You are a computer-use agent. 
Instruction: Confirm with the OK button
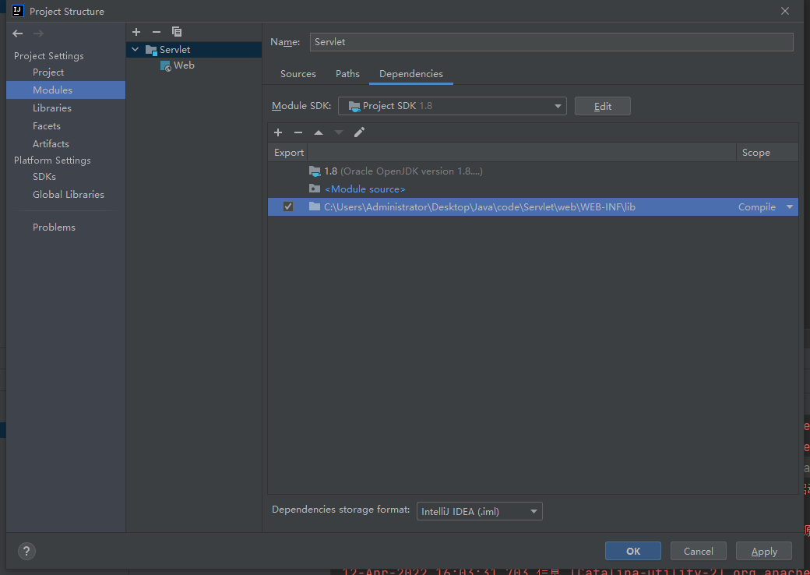coord(632,551)
